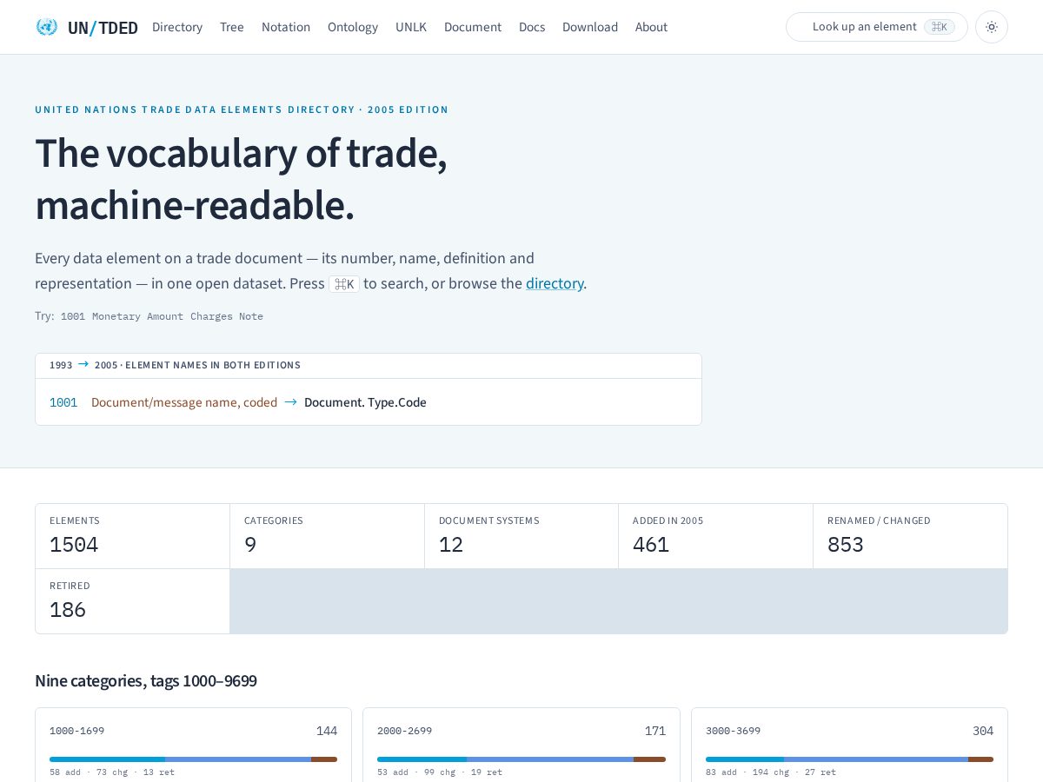Click the main headline The vocabulary of trade

tap(241, 179)
